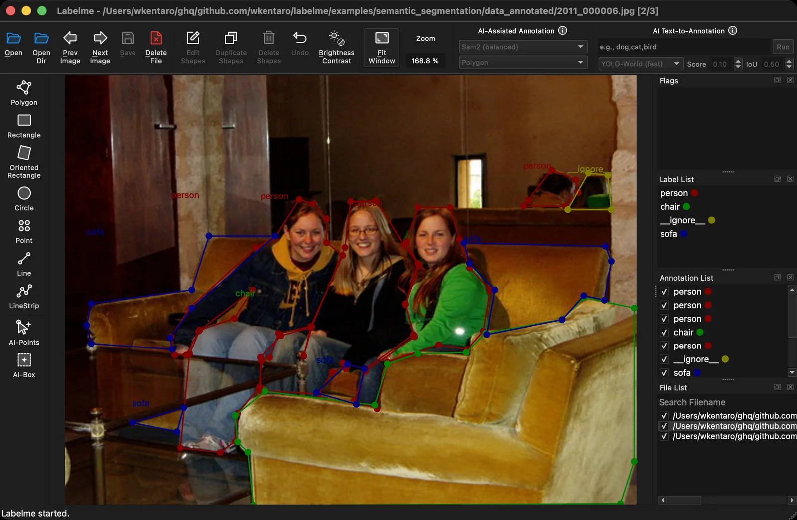Click info icon beside AI Text-to-Annotation

pos(732,30)
